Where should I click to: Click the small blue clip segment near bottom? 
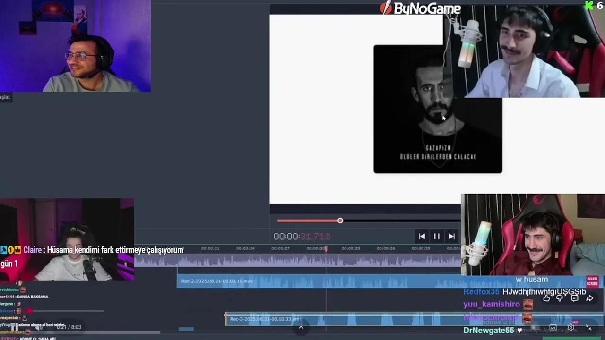186,329
